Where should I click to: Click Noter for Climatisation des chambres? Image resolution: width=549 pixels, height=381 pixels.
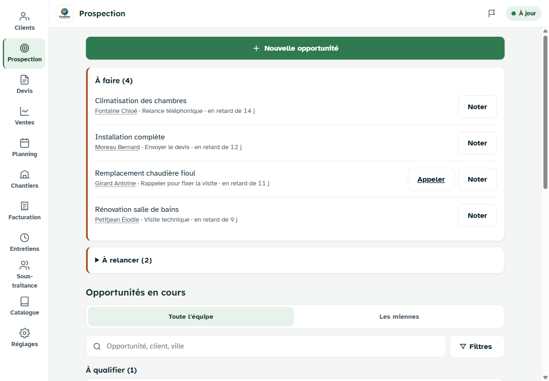pos(477,107)
